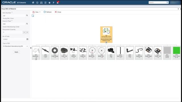Open the blurred user account menu
This screenshot has height=102, width=182.
click(x=175, y=3)
